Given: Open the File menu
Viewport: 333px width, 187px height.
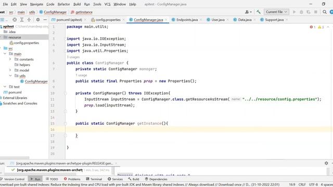Looking at the screenshot, I should pyautogui.click(x=5, y=4).
